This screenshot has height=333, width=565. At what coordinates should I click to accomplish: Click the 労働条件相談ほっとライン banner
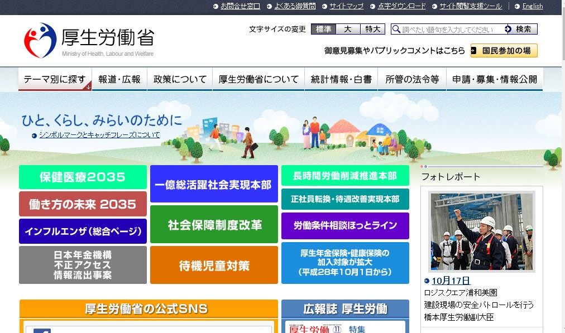[x=345, y=226]
